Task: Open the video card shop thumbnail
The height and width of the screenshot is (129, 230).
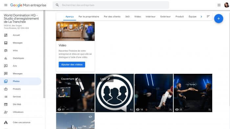Action: coord(75,31)
